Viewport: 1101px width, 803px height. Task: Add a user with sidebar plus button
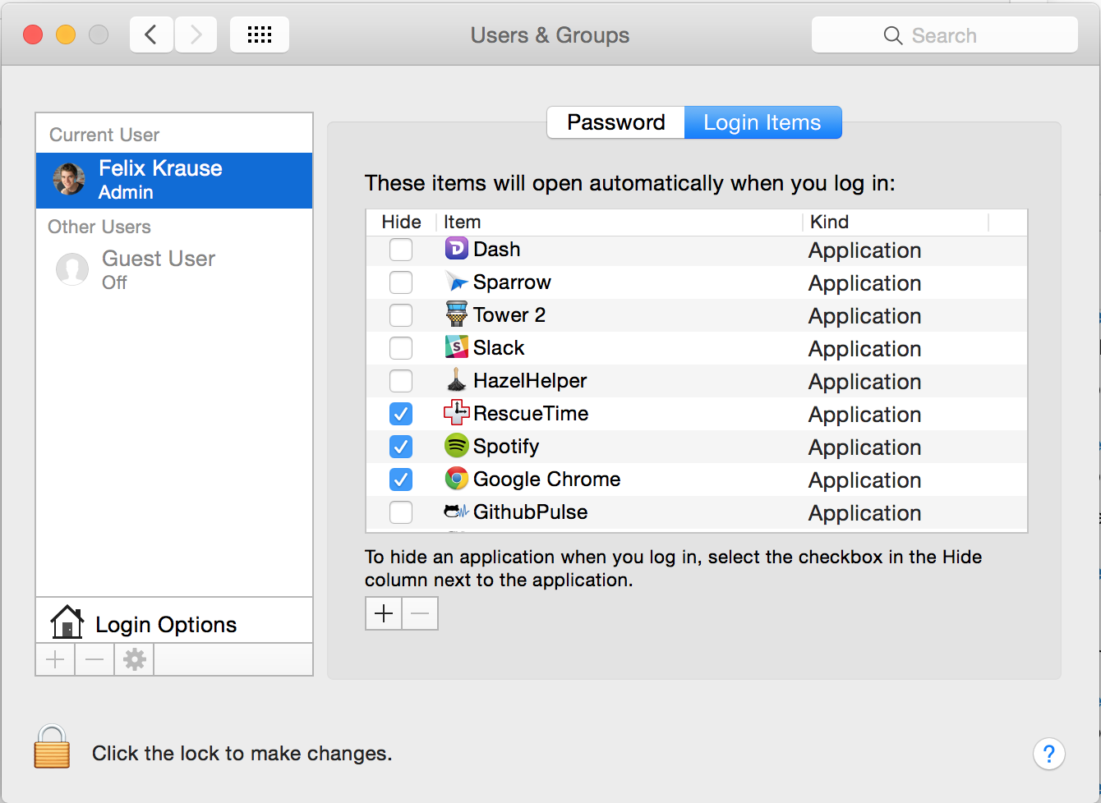(55, 659)
